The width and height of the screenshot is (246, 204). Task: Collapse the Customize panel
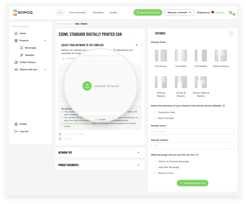tap(231, 33)
